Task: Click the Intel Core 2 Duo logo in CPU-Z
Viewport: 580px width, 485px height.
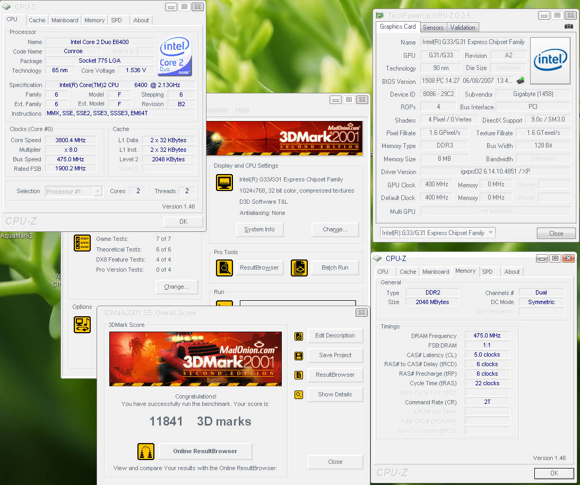Action: point(175,56)
